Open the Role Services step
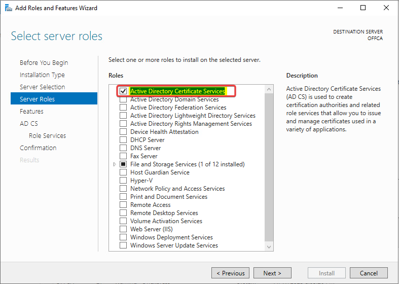The width and height of the screenshot is (399, 284). (x=47, y=136)
